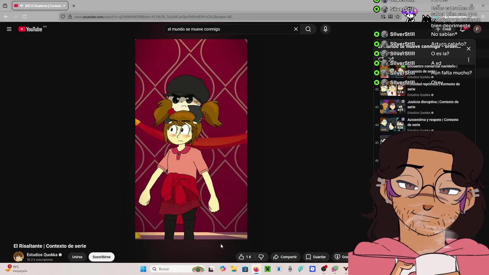Open the Estudios Quokka channel avatar
489x275 pixels.
point(18,257)
